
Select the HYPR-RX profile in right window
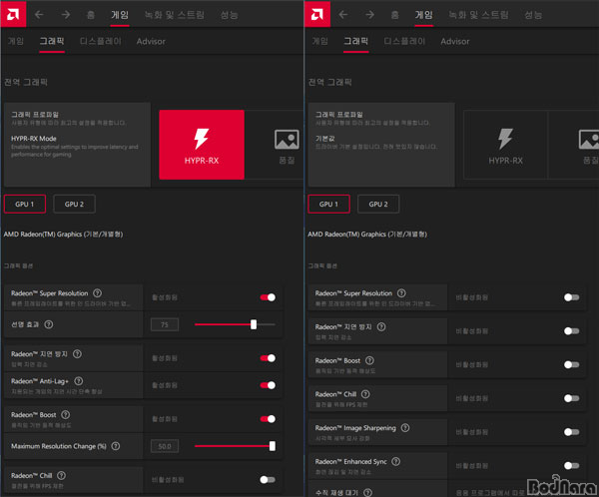click(505, 145)
